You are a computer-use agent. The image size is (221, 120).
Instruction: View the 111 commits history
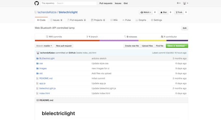54,37
